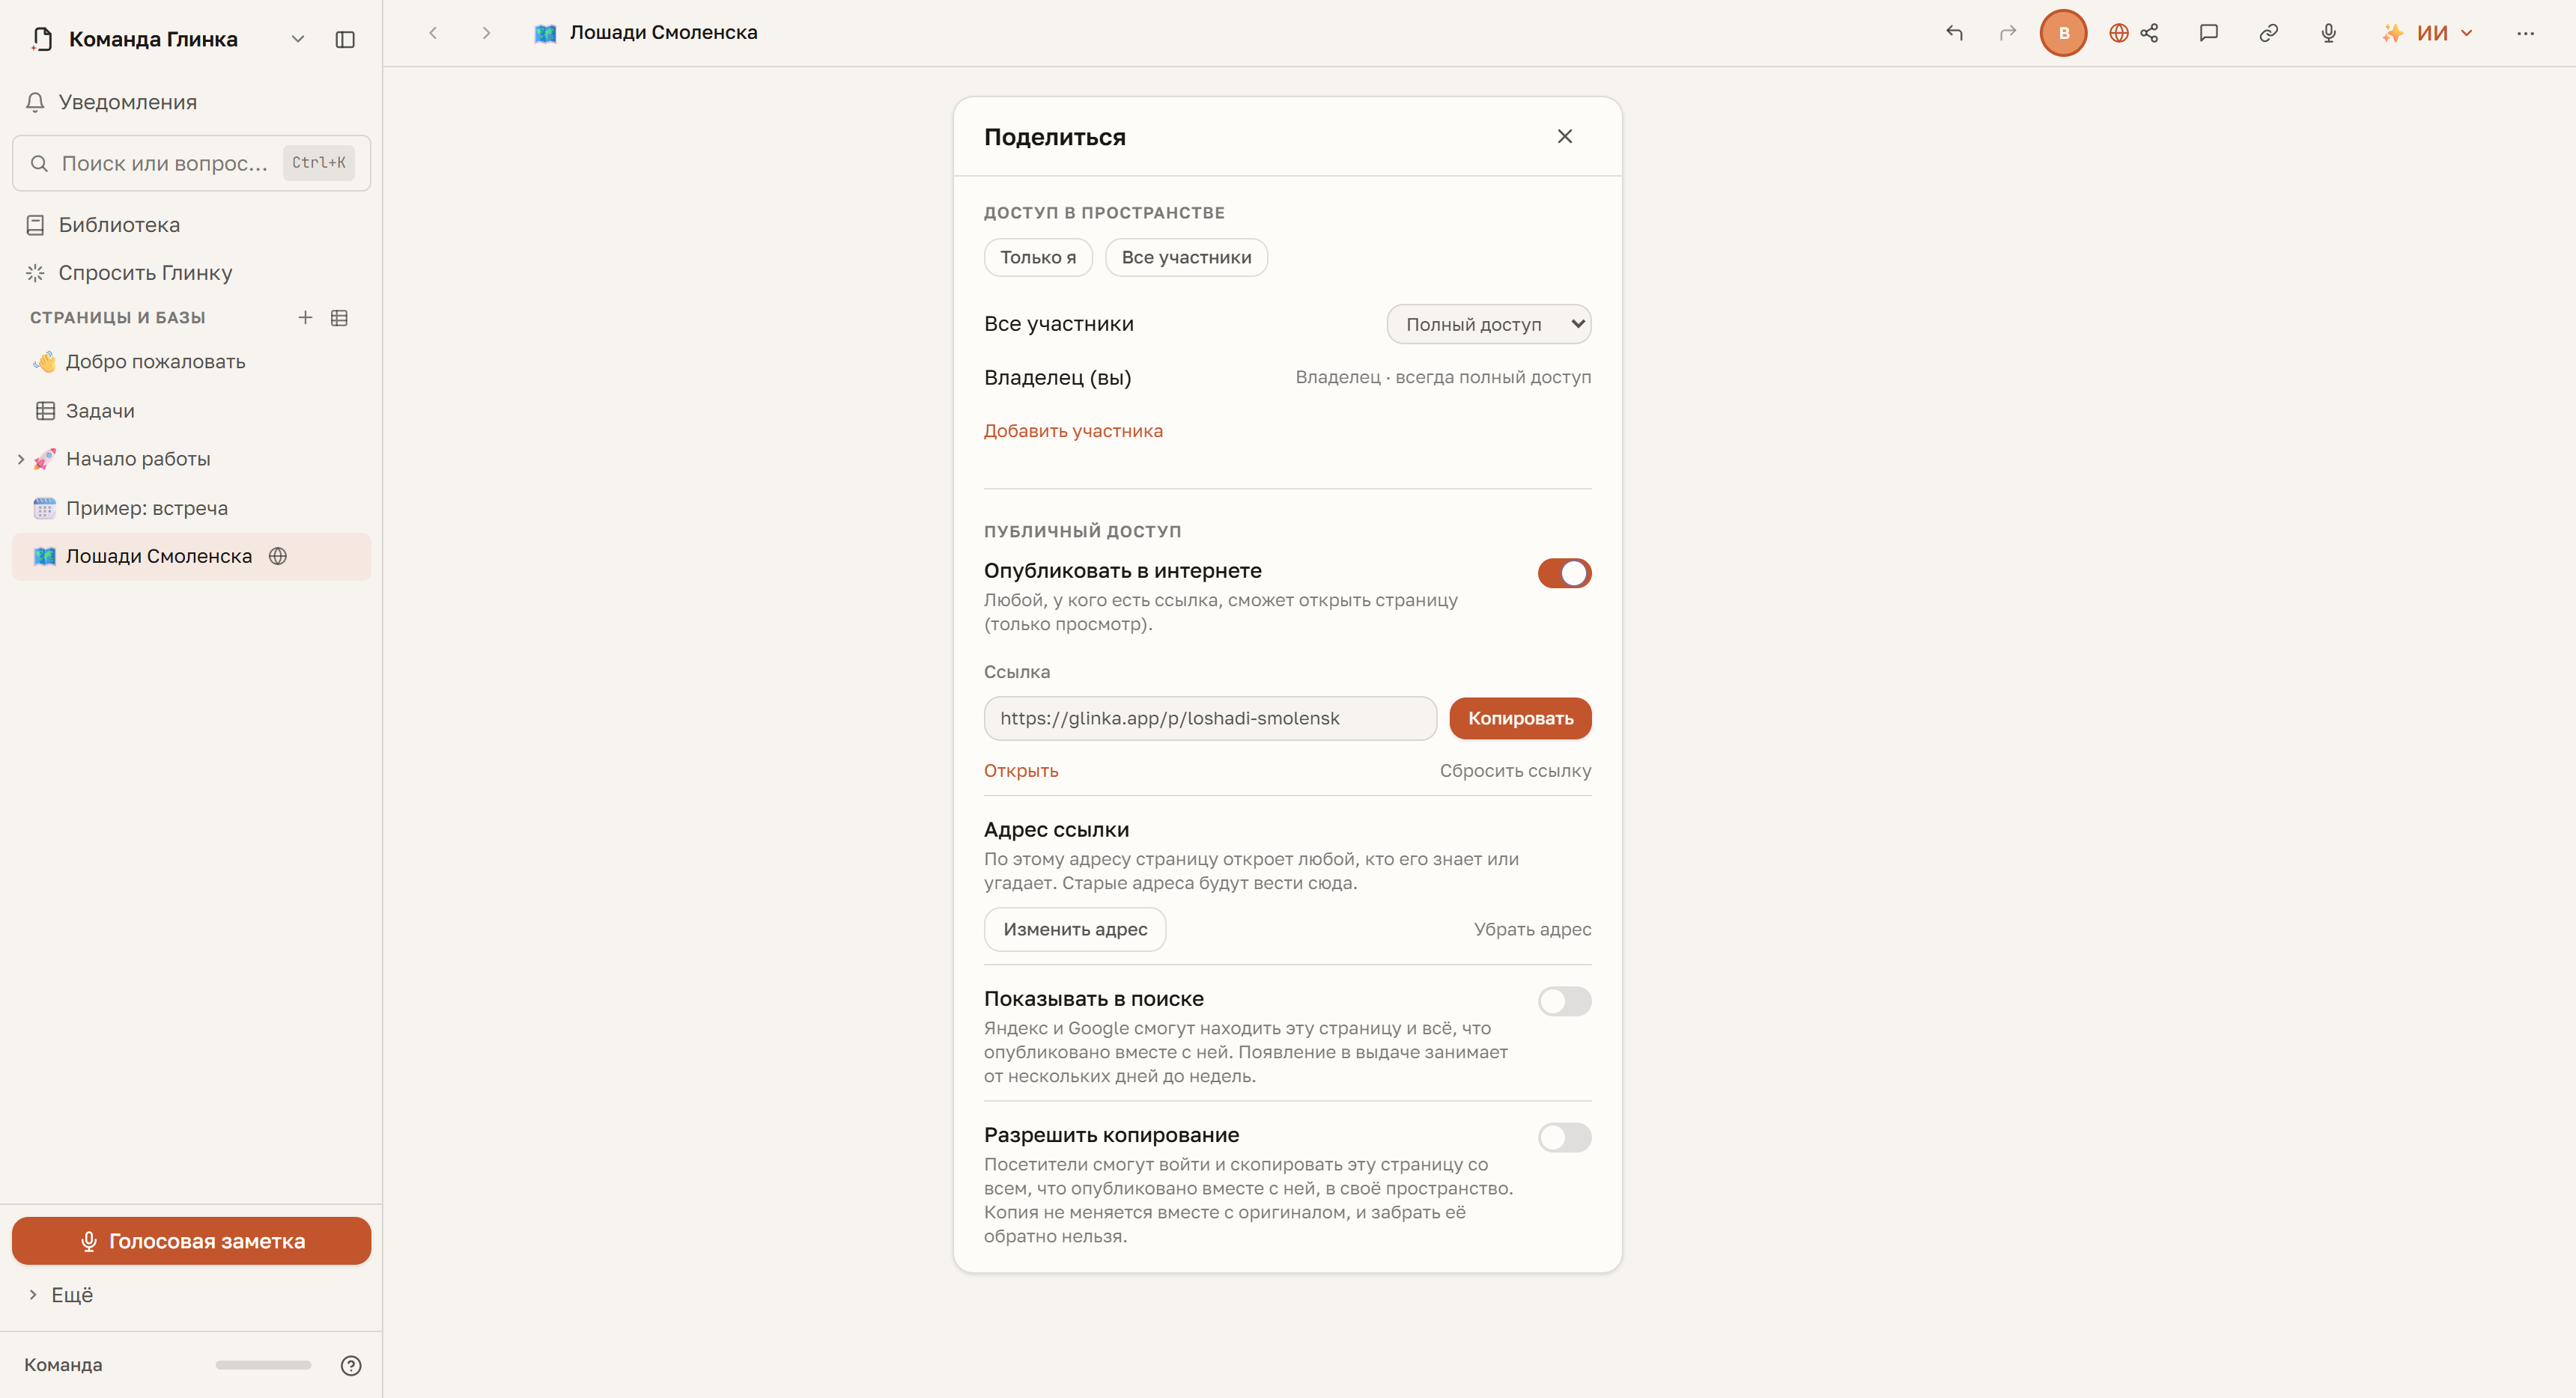Click Открыть public page link

click(1021, 770)
